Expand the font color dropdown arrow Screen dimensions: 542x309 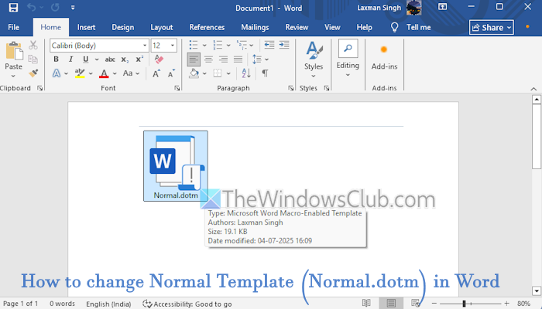[115, 73]
